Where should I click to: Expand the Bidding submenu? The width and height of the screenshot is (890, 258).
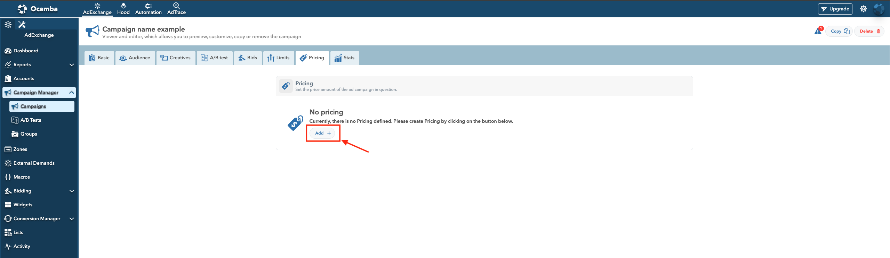pos(72,191)
